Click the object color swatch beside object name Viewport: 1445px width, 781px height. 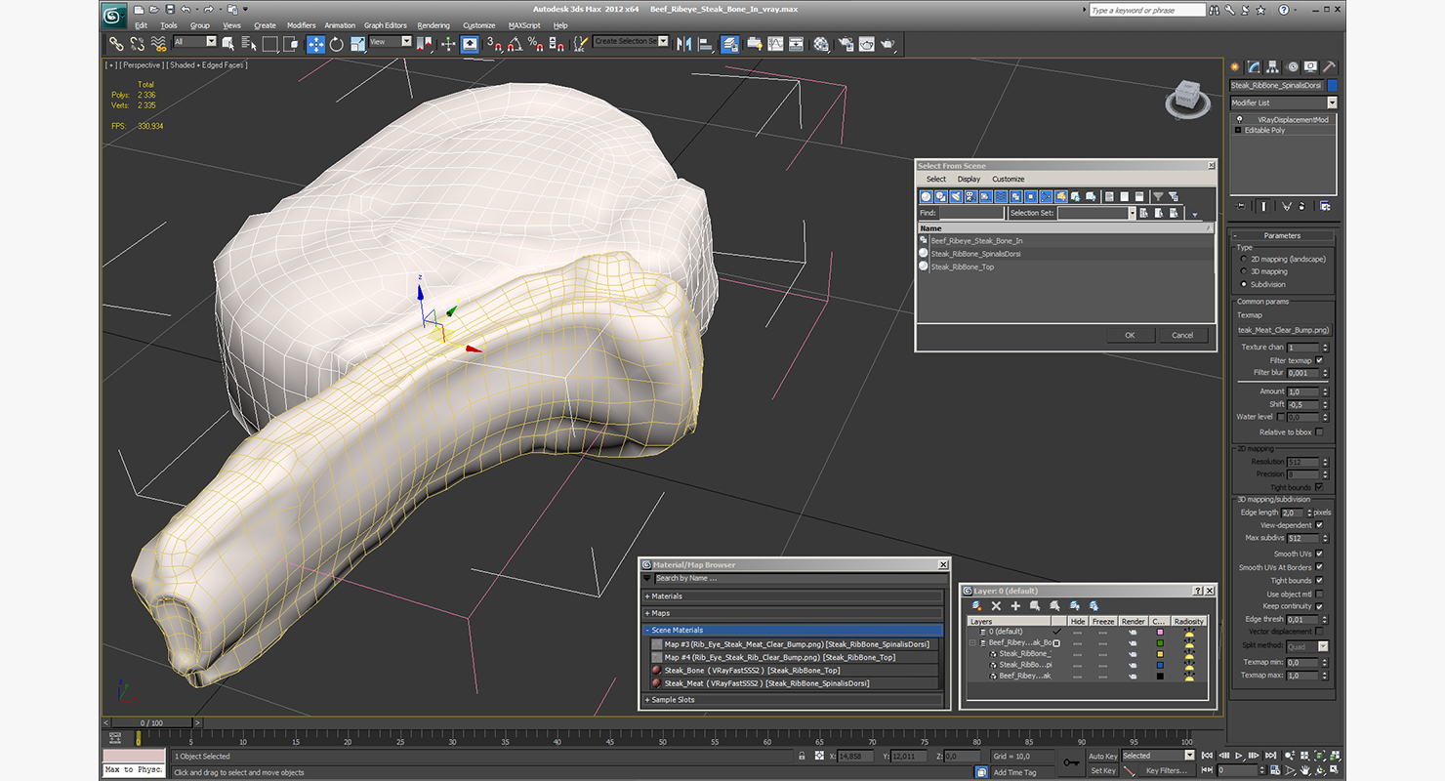[x=1333, y=86]
